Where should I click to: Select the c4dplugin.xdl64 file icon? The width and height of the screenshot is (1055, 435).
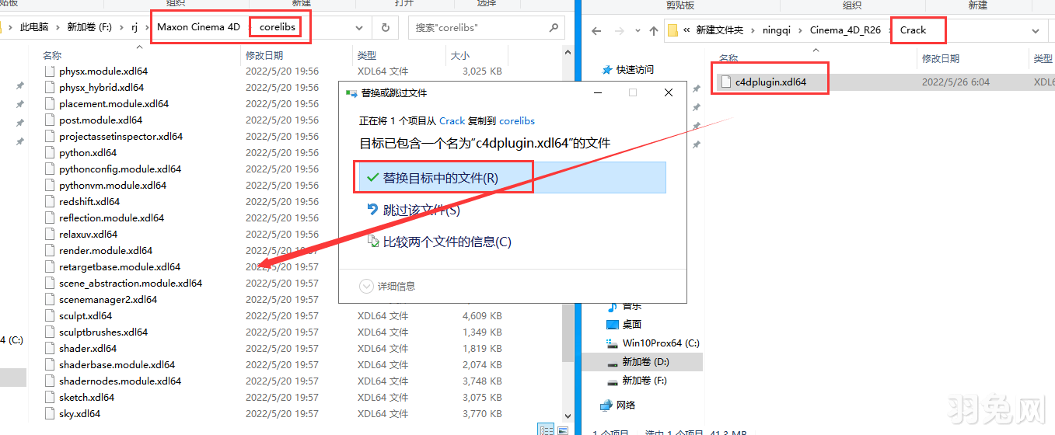[x=726, y=82]
